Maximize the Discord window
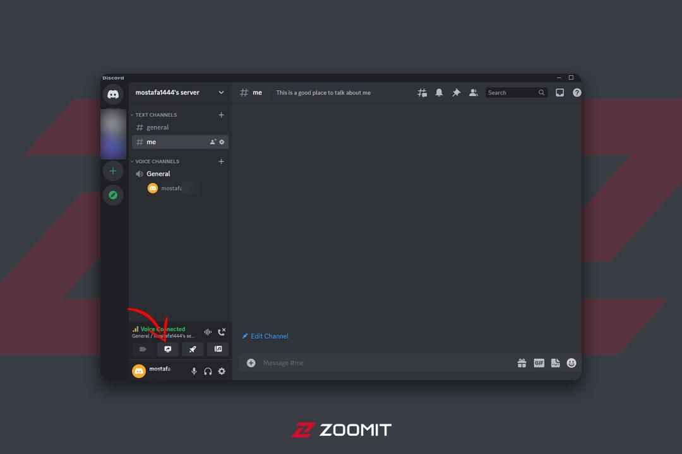 (x=571, y=78)
